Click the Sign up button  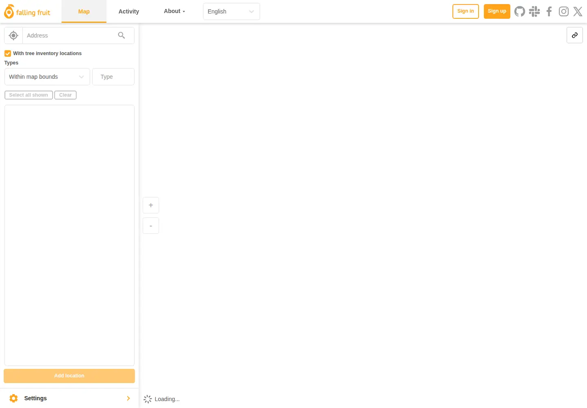497,11
